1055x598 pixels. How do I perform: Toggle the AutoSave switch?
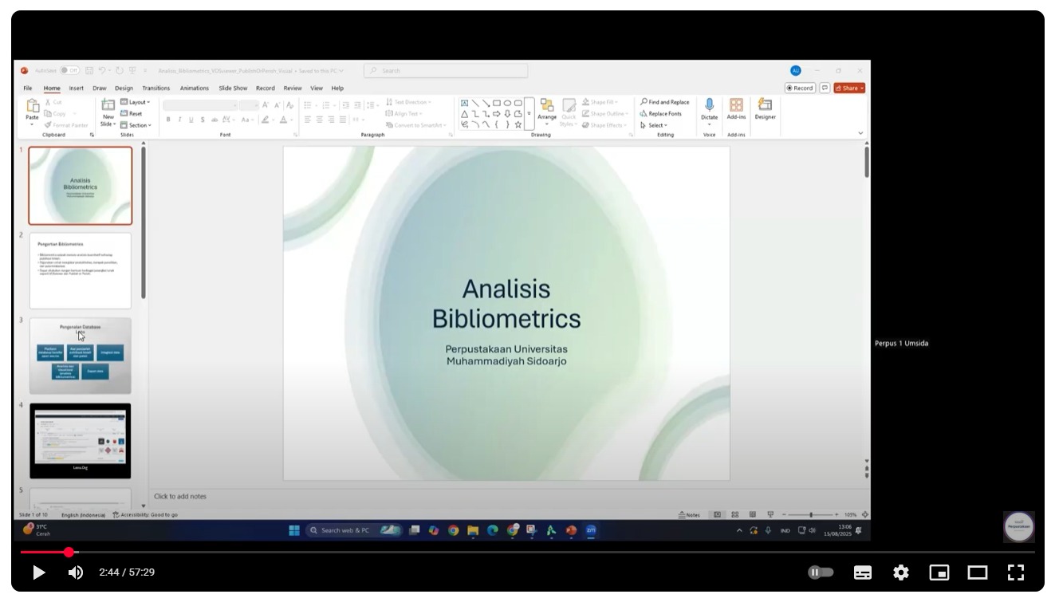point(70,71)
